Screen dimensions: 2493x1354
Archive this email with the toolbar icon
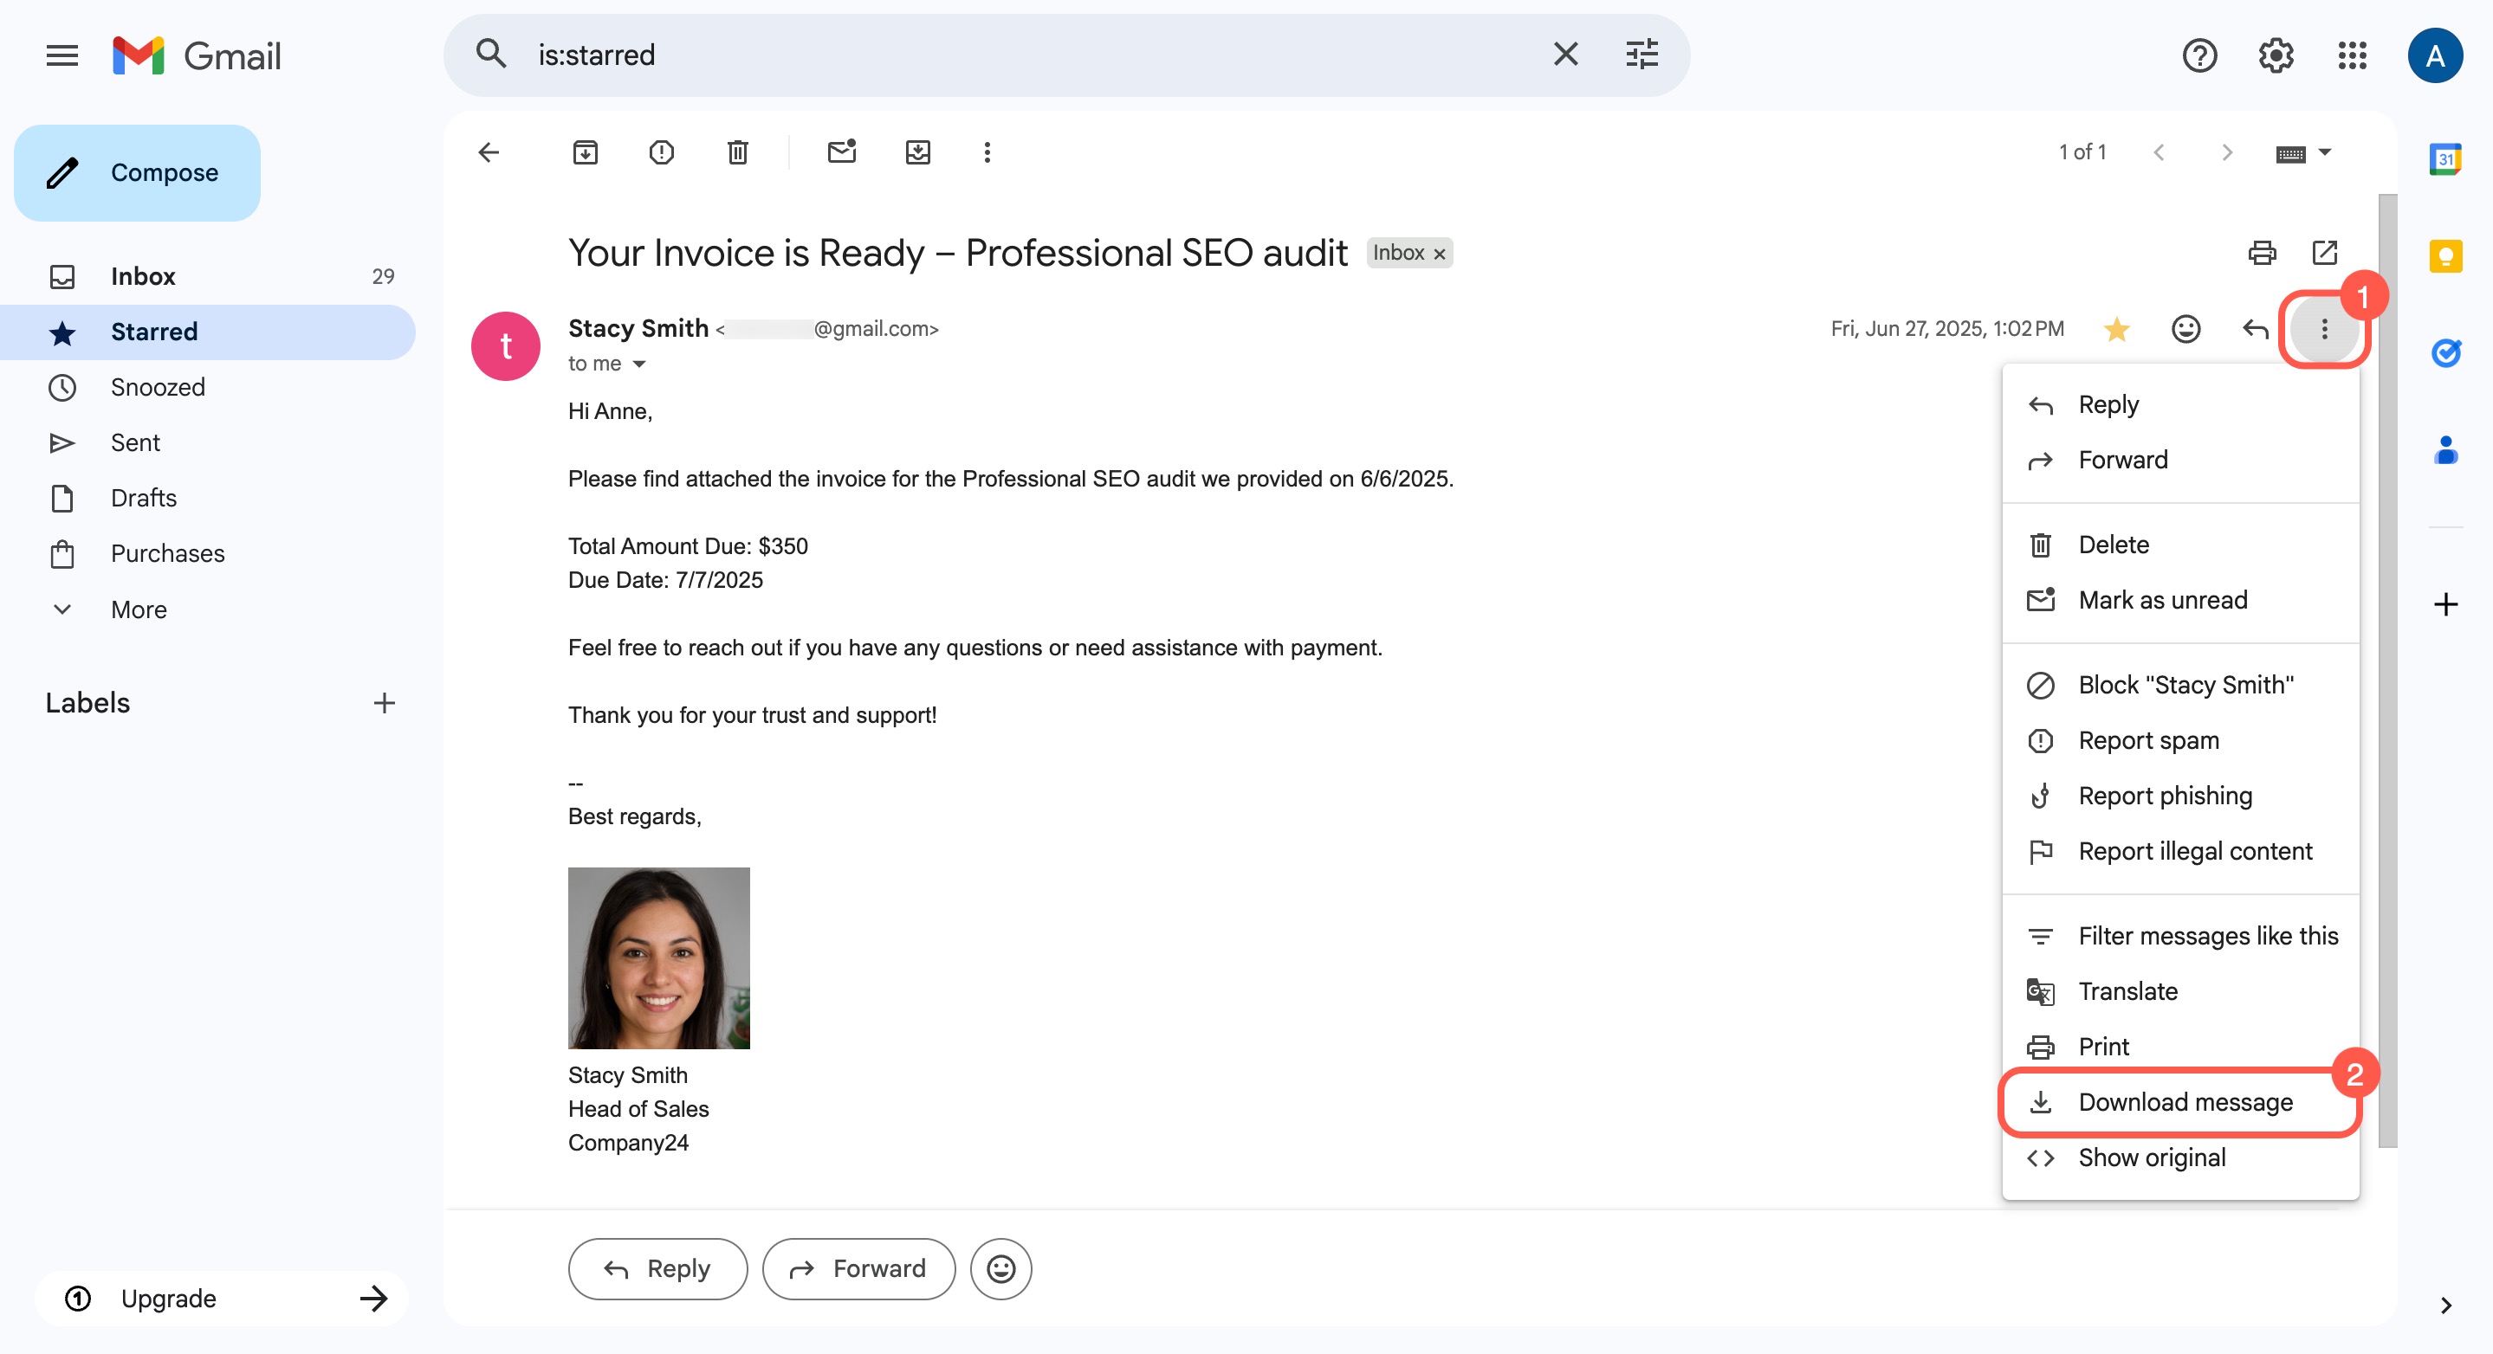585,152
